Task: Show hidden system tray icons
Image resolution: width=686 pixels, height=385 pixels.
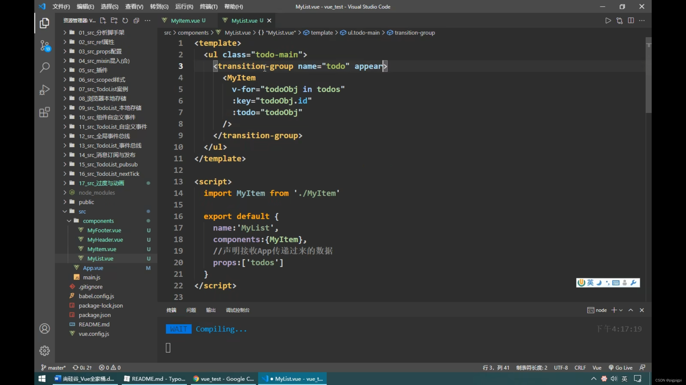Action: (594, 379)
